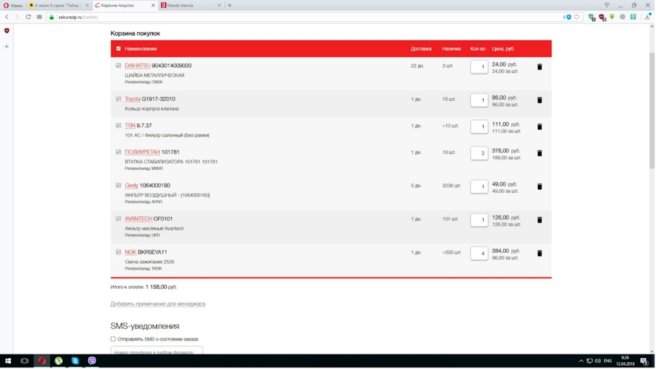Uncheck the NGK BKR5EYA11 checkbox
656x369 pixels.
[118, 252]
